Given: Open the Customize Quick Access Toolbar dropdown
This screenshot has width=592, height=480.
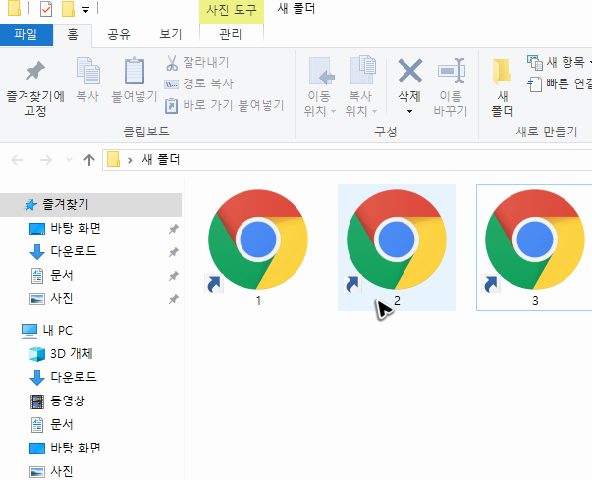Looking at the screenshot, I should click(x=86, y=10).
